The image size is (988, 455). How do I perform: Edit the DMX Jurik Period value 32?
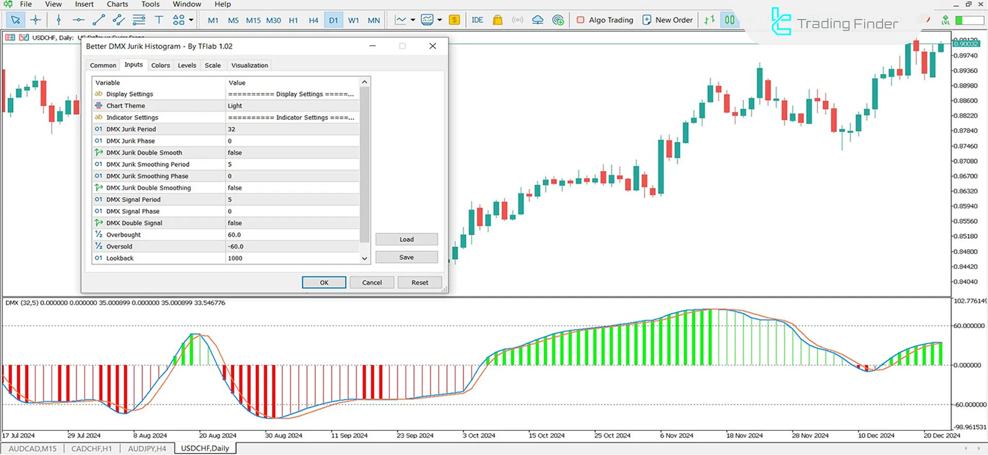coord(292,129)
